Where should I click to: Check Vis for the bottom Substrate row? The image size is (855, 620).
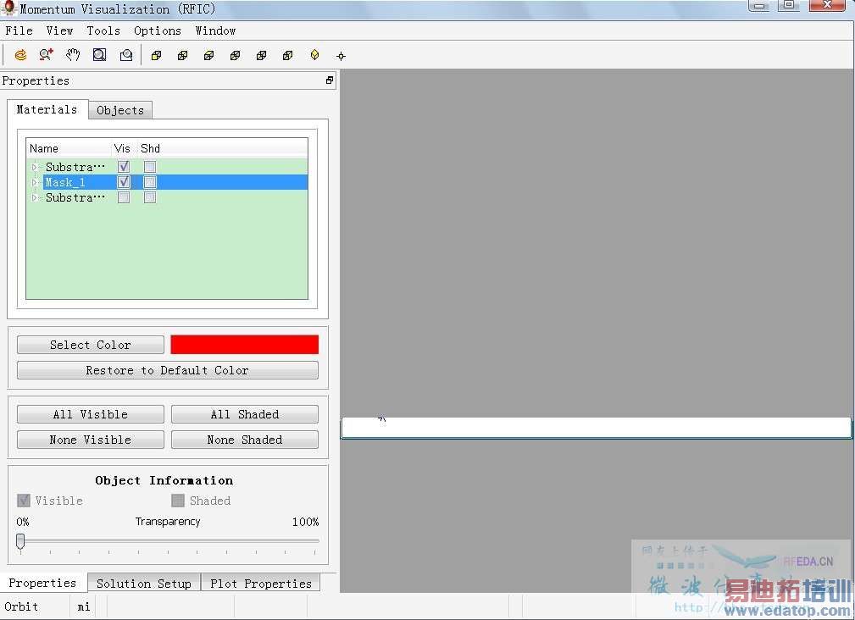coord(124,197)
